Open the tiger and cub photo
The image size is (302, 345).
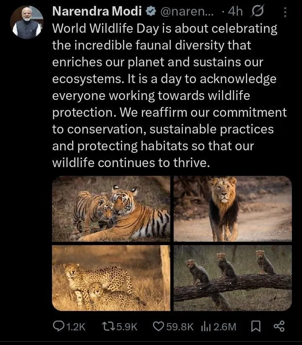[111, 209]
